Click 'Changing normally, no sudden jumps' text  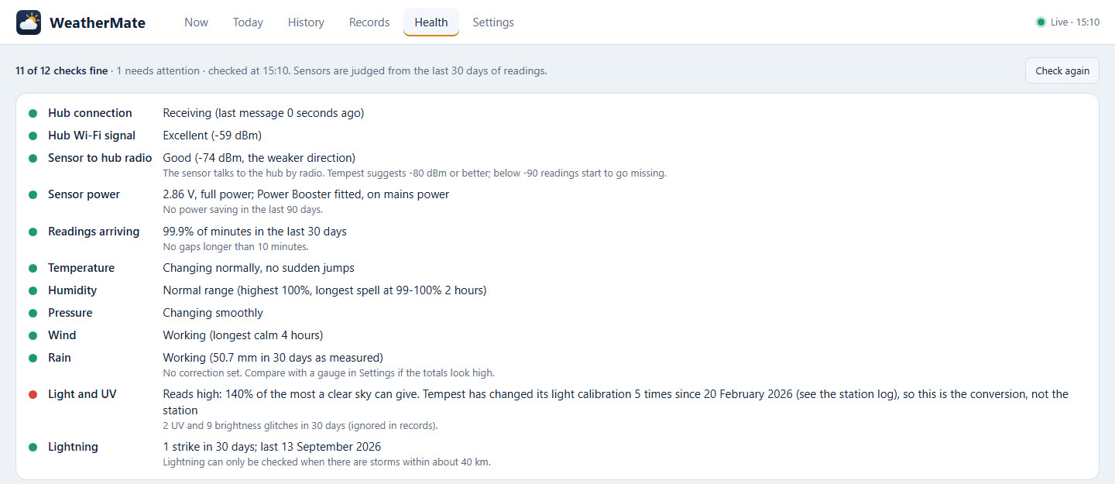259,268
